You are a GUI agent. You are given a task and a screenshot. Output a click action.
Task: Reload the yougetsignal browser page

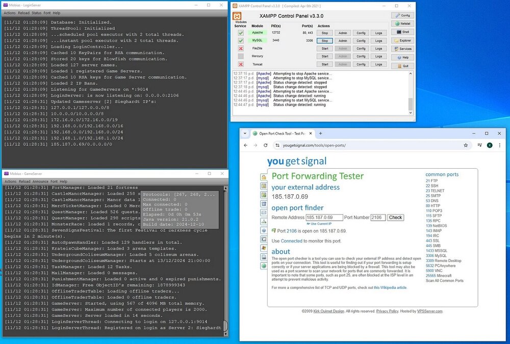point(266,145)
